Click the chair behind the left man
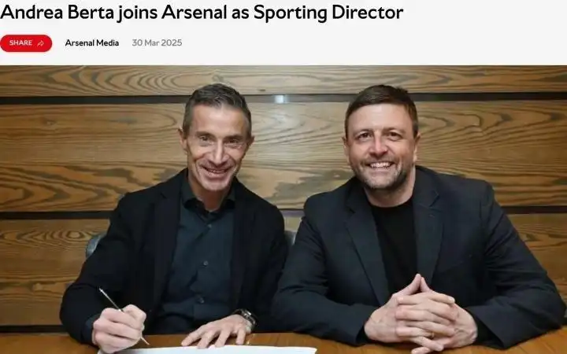The height and width of the screenshot is (354, 567). (x=94, y=244)
